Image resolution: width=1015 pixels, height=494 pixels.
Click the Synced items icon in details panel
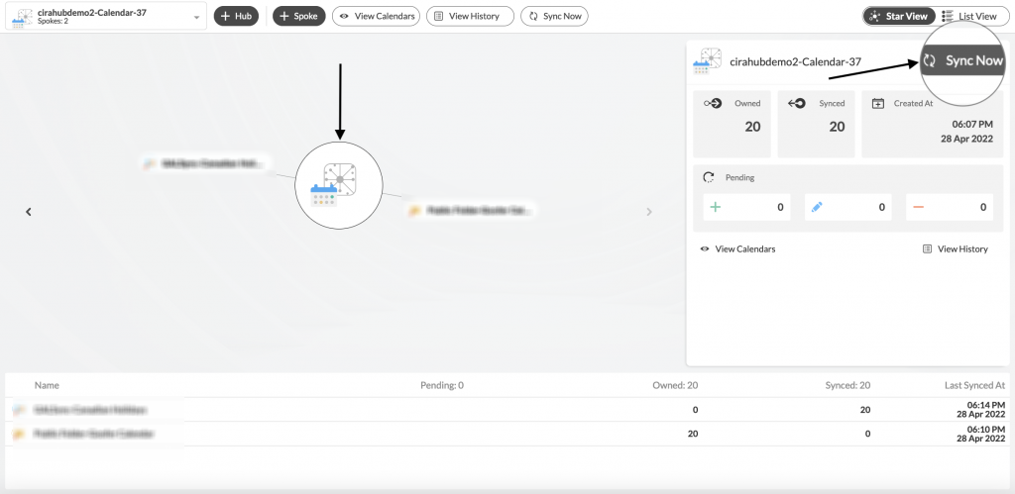pyautogui.click(x=796, y=103)
